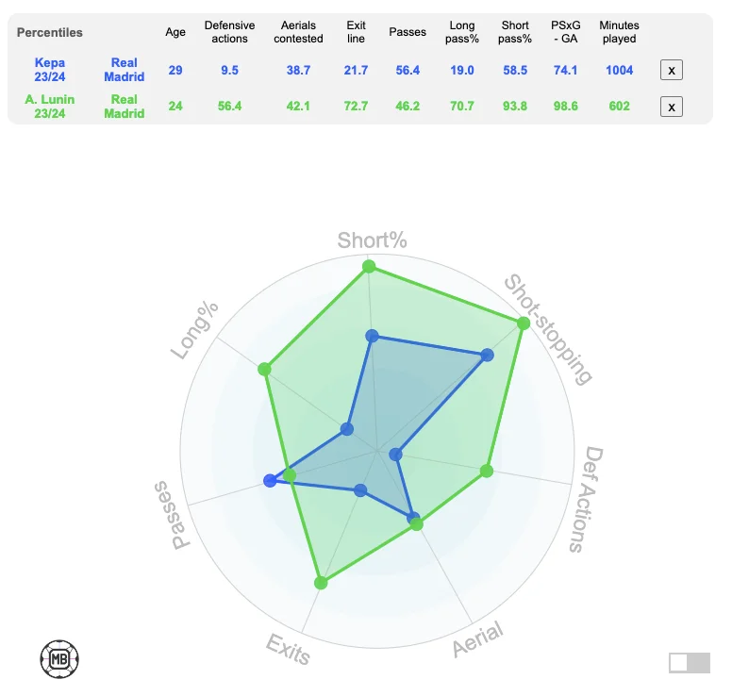Click Lunin's green Long% radar point
The image size is (732, 696).
coord(265,369)
